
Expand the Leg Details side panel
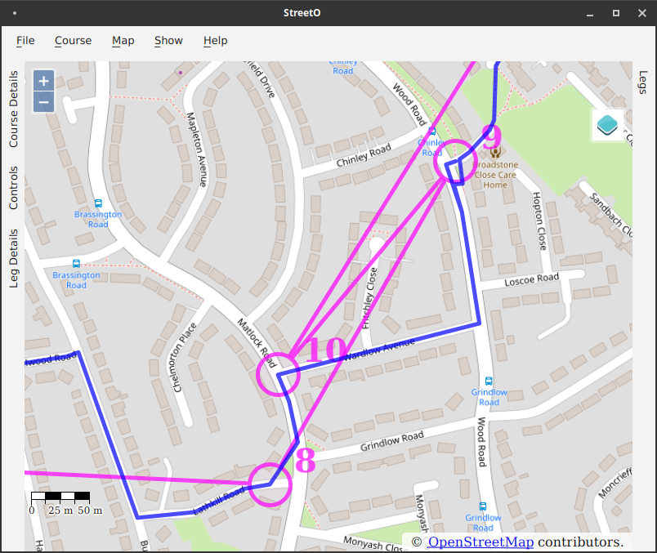(13, 258)
